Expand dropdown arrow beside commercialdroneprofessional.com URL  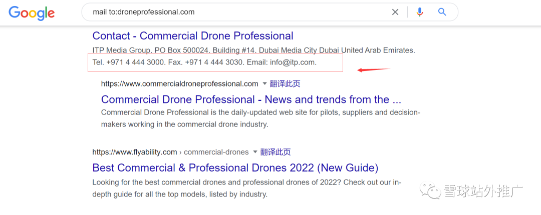(264, 83)
